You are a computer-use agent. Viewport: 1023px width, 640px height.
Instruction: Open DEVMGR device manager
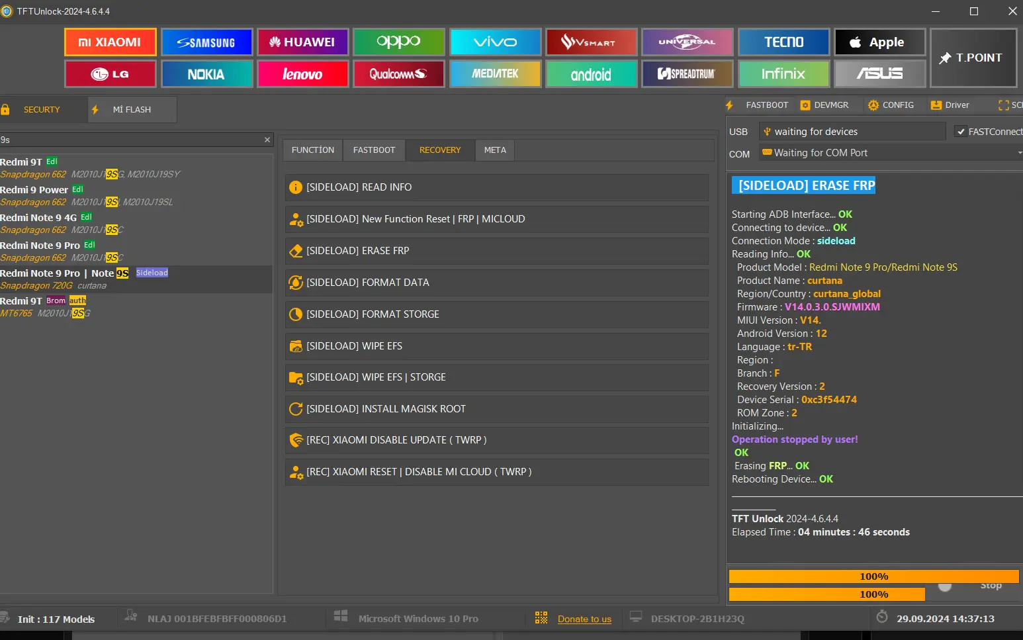pos(824,105)
